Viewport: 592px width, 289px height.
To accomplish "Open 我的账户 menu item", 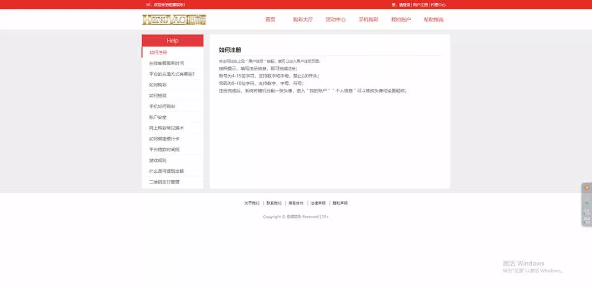I will click(x=401, y=20).
